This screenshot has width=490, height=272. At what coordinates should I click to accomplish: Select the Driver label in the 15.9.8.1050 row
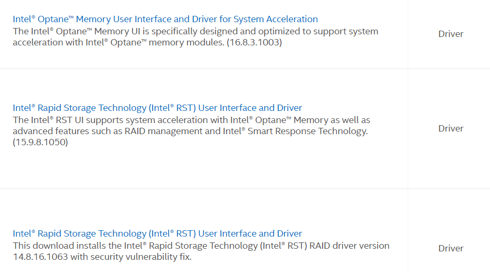click(450, 128)
